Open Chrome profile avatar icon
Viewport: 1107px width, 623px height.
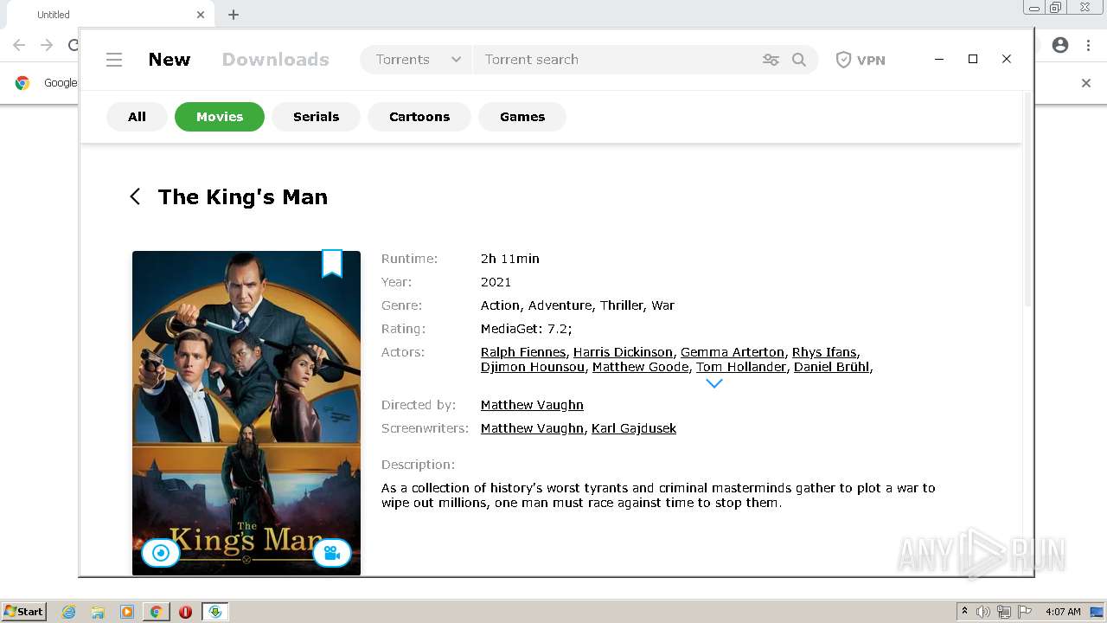point(1060,45)
